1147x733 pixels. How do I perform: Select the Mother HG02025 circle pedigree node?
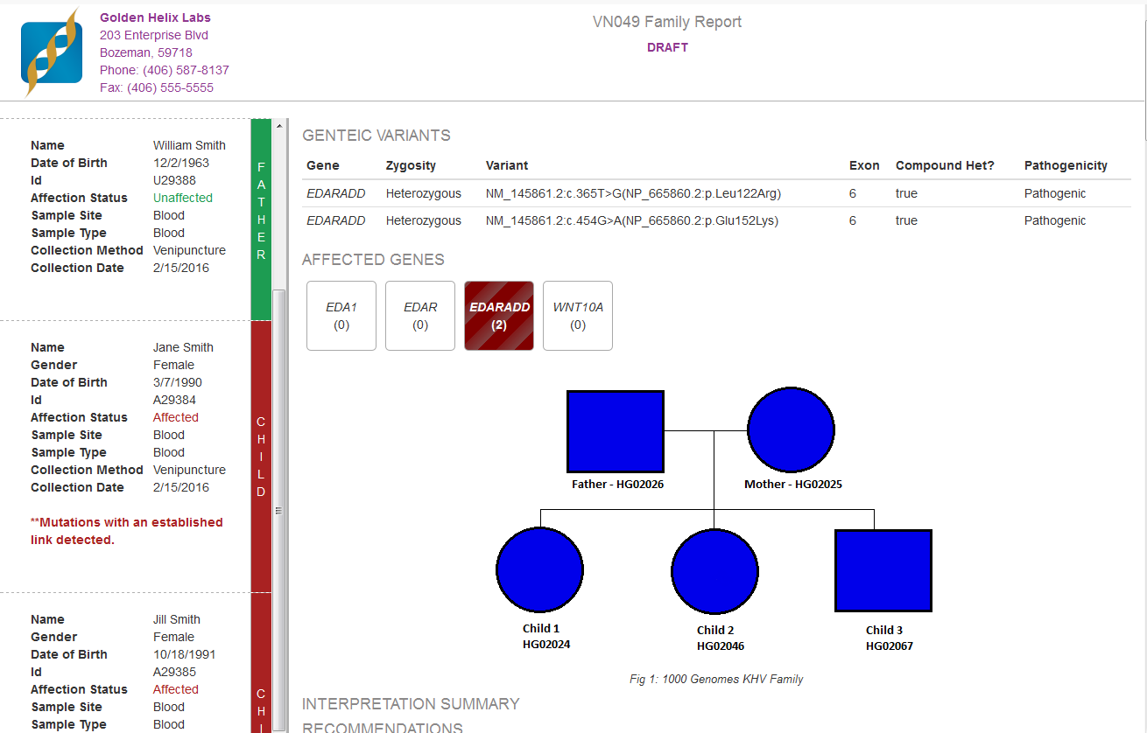coord(791,429)
